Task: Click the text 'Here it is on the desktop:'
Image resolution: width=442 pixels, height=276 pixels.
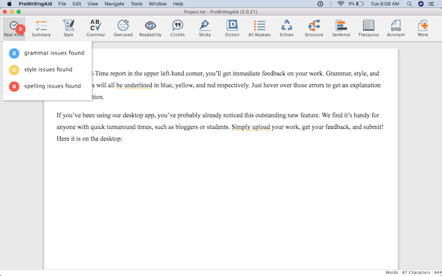Action: point(89,139)
